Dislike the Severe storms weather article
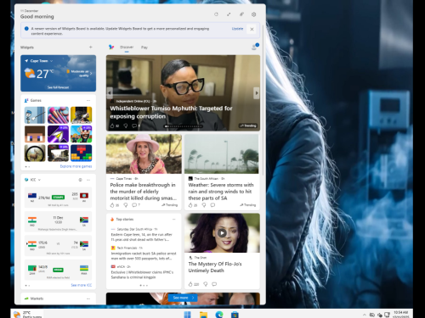 204,205
